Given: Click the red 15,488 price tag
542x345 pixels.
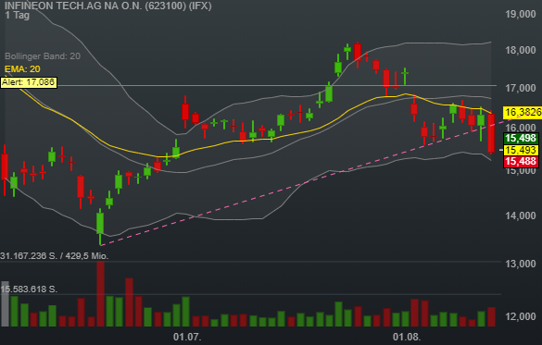Looking at the screenshot, I should pyautogui.click(x=521, y=162).
